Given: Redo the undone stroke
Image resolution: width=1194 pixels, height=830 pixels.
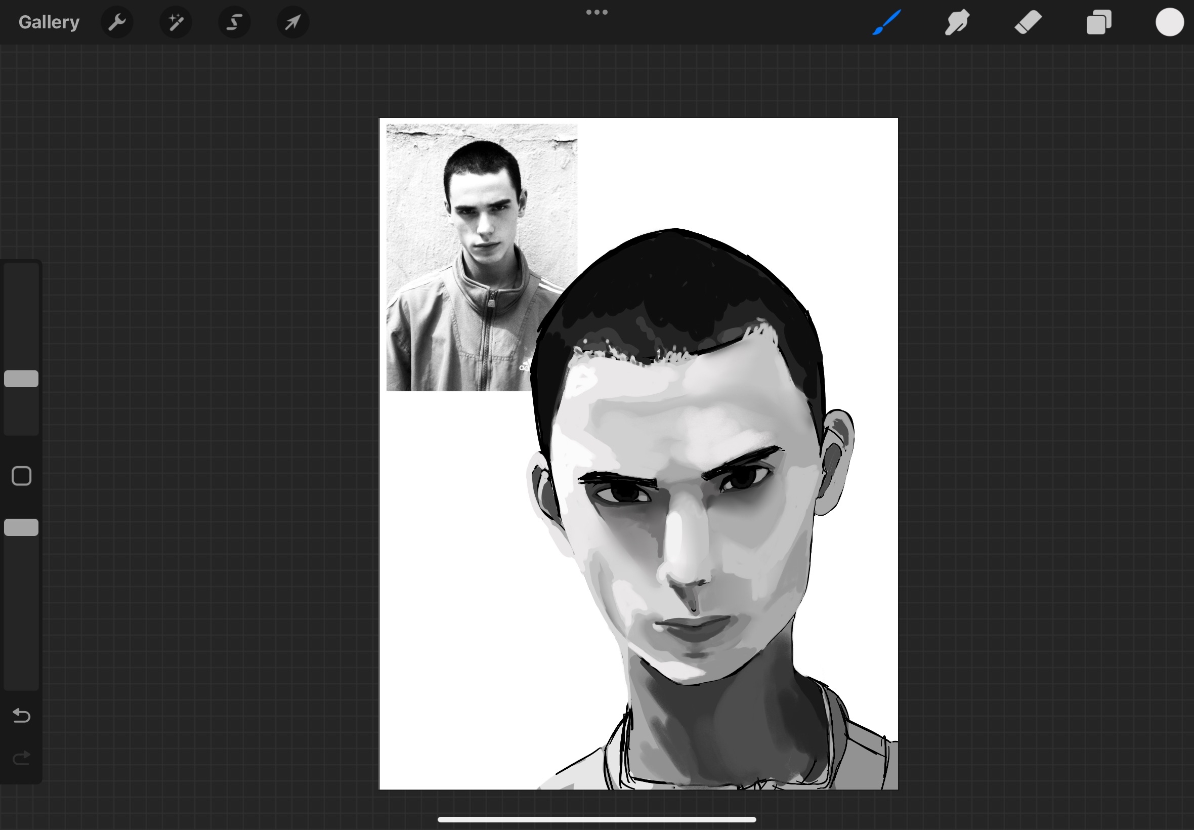Looking at the screenshot, I should (x=21, y=758).
